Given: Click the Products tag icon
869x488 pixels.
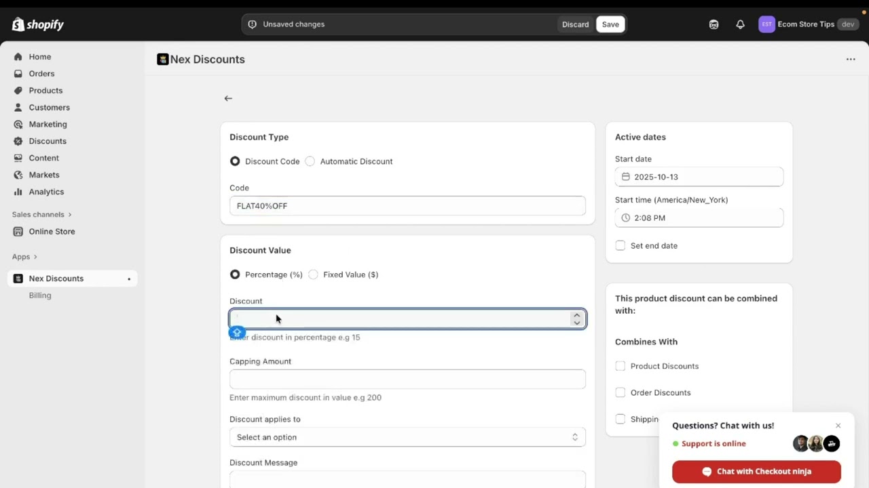Looking at the screenshot, I should (18, 91).
